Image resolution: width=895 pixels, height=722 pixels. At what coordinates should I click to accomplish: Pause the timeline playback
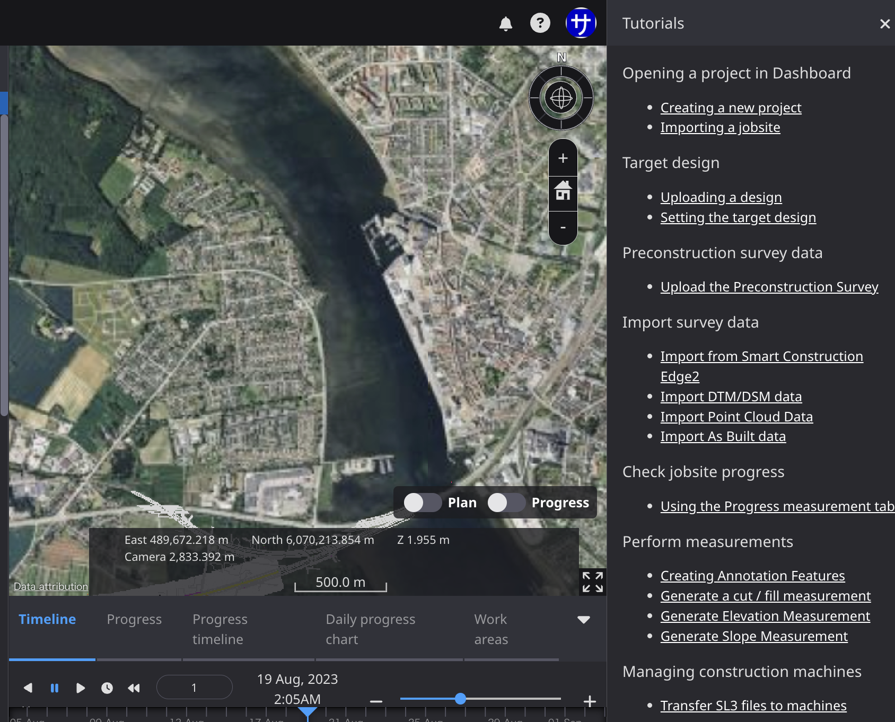54,688
